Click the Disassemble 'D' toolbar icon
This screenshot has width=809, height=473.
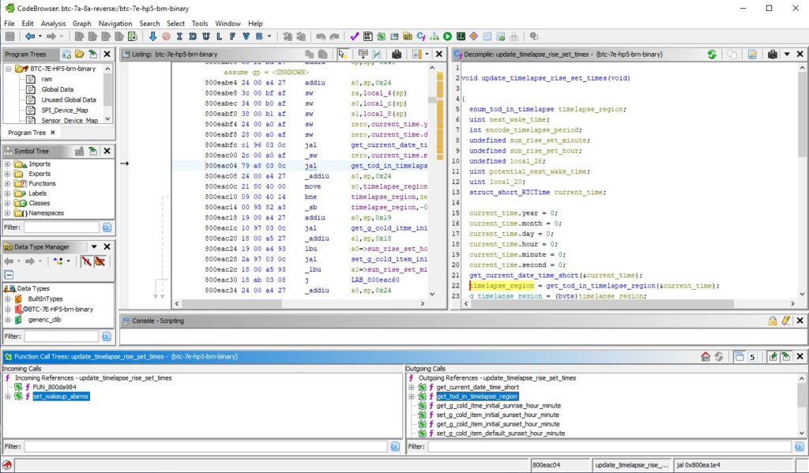pyautogui.click(x=193, y=36)
